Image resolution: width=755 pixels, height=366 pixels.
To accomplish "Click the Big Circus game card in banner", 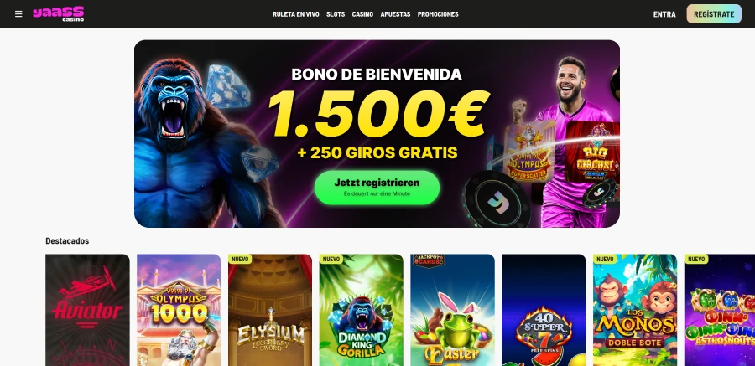I will [x=591, y=152].
